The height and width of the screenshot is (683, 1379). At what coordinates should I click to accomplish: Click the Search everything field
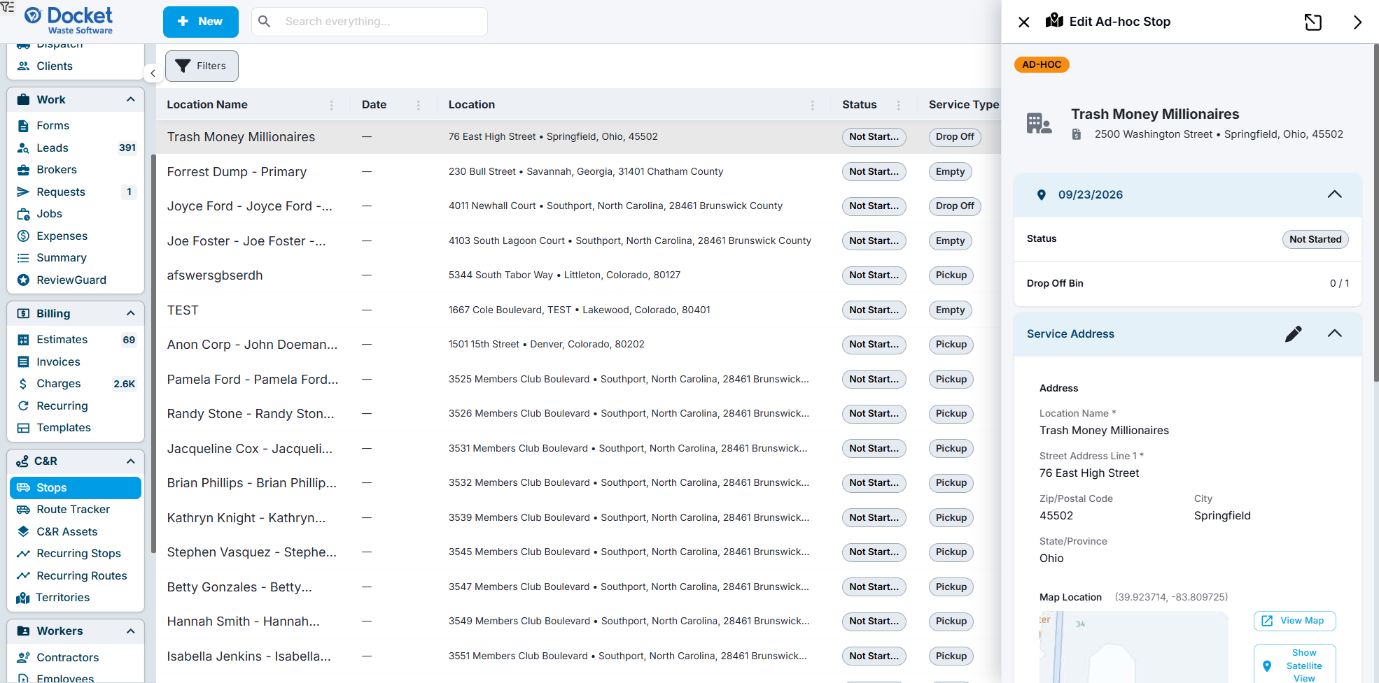[370, 22]
